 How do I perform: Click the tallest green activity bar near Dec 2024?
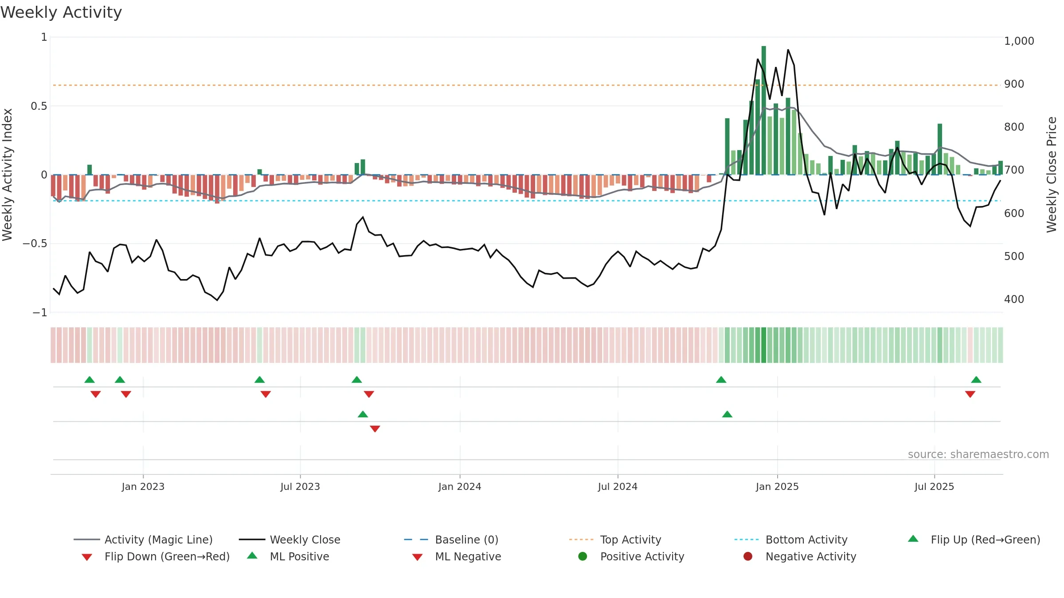[764, 110]
